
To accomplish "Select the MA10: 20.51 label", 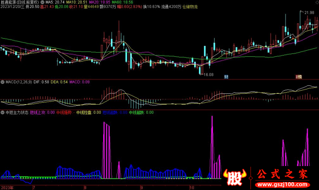I will [x=77, y=2].
